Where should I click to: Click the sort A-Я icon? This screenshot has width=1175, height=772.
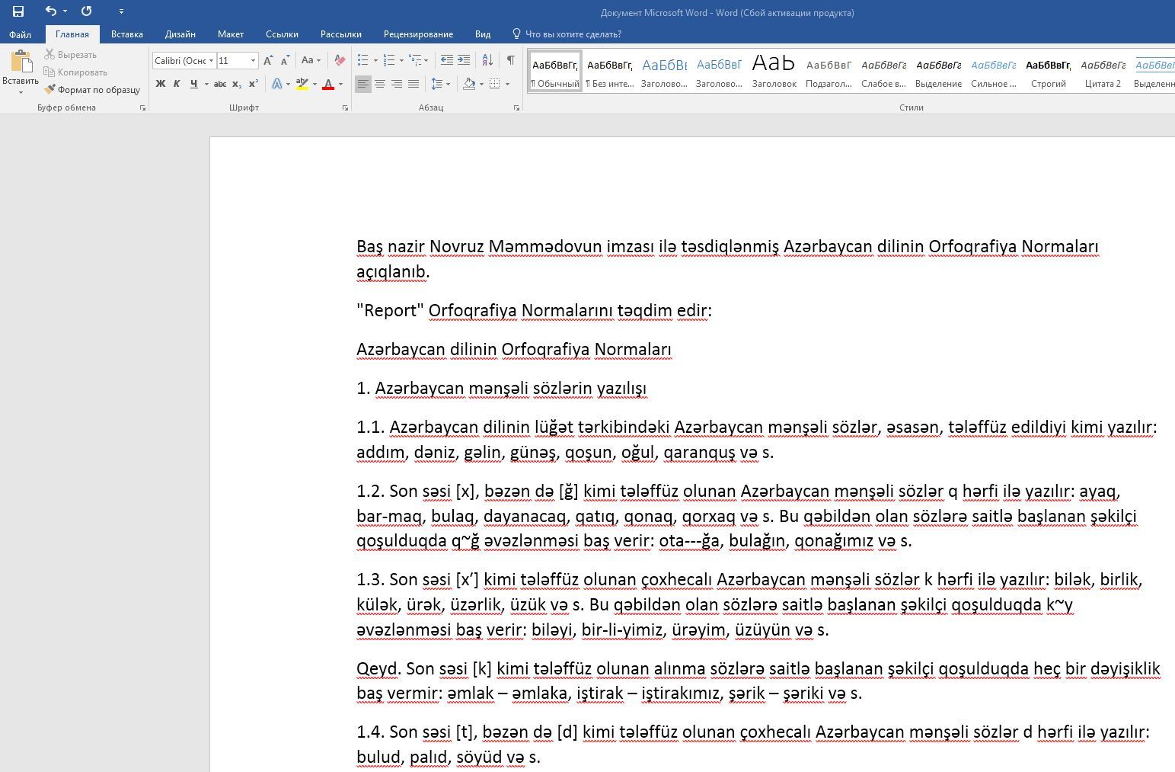487,60
